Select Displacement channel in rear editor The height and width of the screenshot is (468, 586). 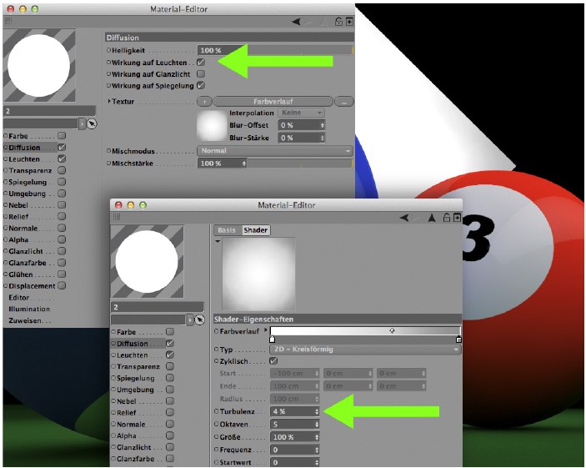pos(32,286)
